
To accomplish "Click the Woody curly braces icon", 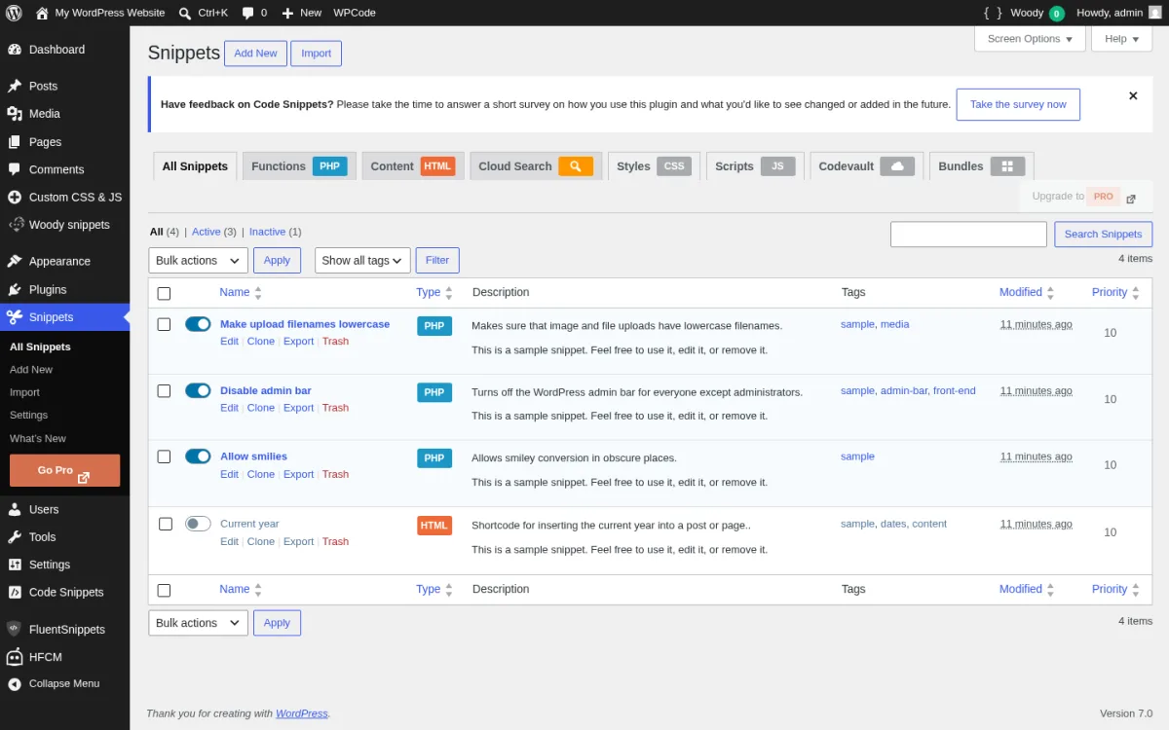I will tap(993, 13).
